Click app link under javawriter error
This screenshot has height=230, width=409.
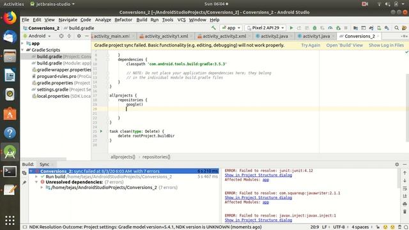click(266, 202)
